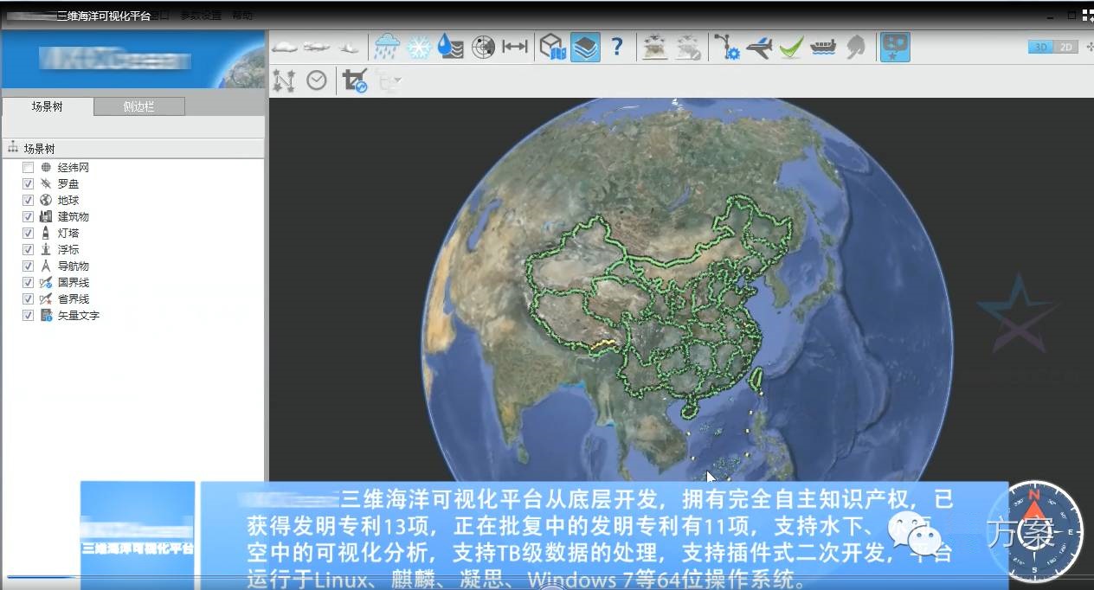Open the 帮助 menu
Screen dimensions: 1094x590
click(242, 16)
